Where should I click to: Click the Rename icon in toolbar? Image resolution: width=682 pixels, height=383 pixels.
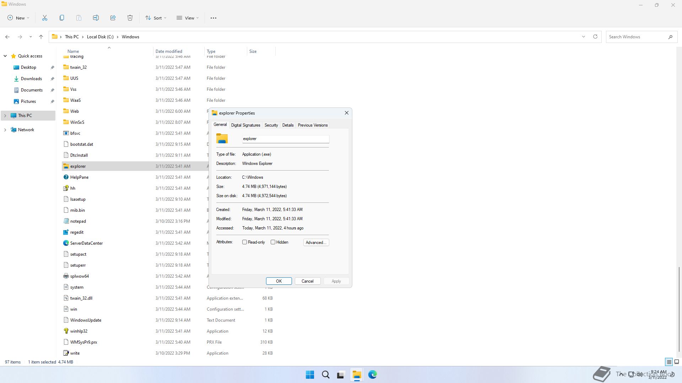tap(96, 18)
